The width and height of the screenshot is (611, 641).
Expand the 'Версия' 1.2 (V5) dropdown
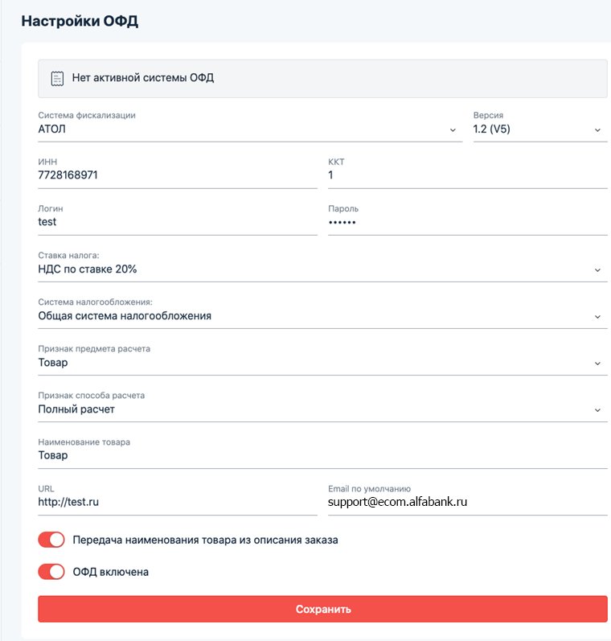point(540,129)
